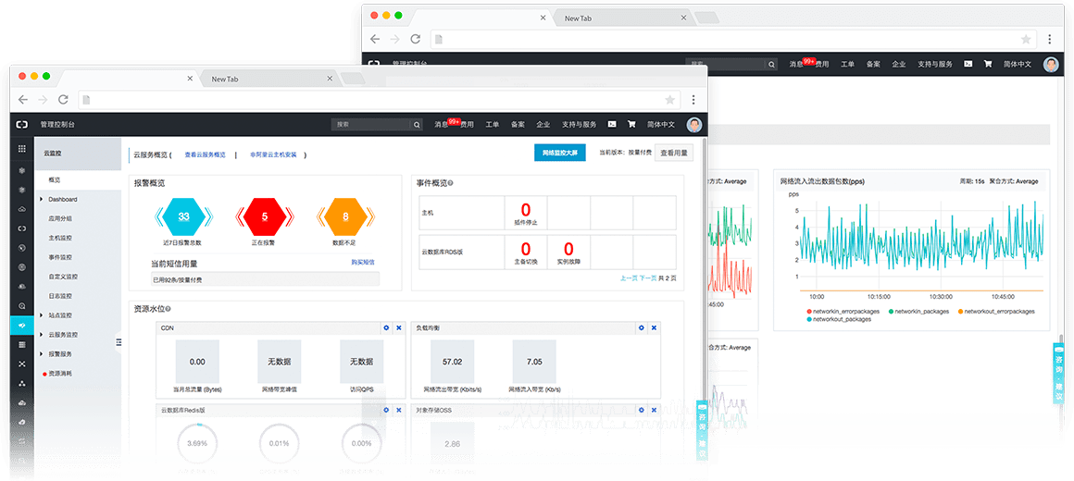Click the user avatar in front window

(694, 124)
